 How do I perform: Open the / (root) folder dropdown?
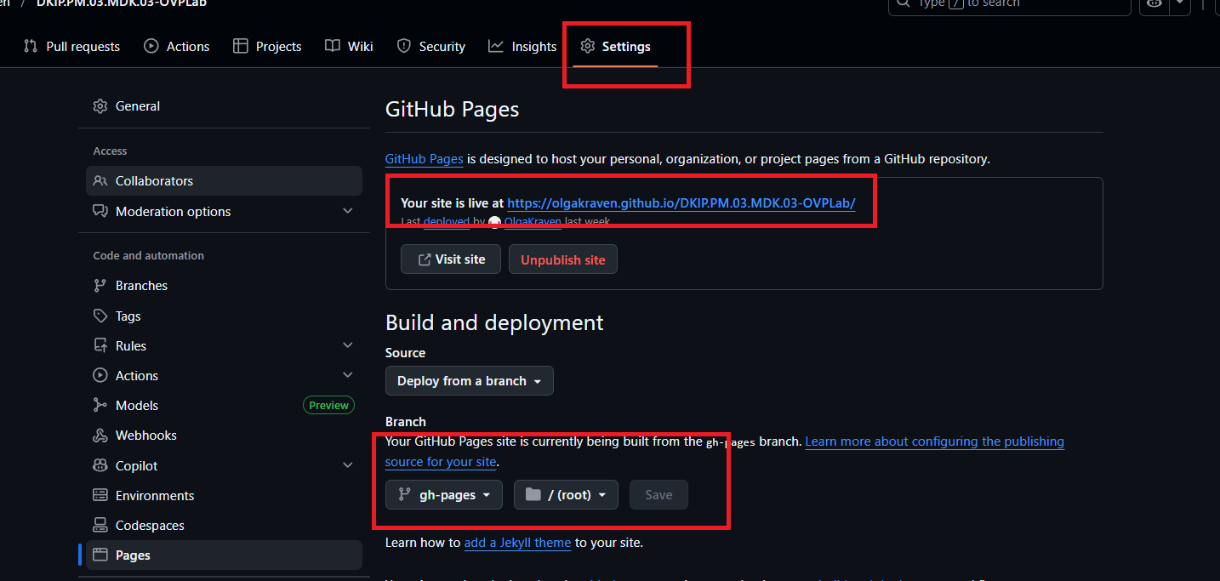click(566, 495)
